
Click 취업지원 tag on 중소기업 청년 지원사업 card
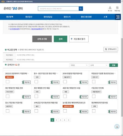(27, 111)
